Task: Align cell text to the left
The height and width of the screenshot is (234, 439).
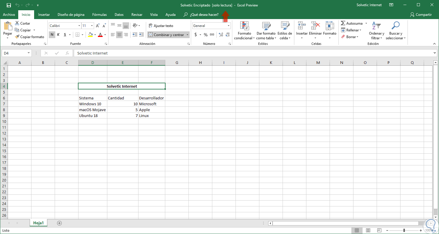Action: pyautogui.click(x=113, y=35)
